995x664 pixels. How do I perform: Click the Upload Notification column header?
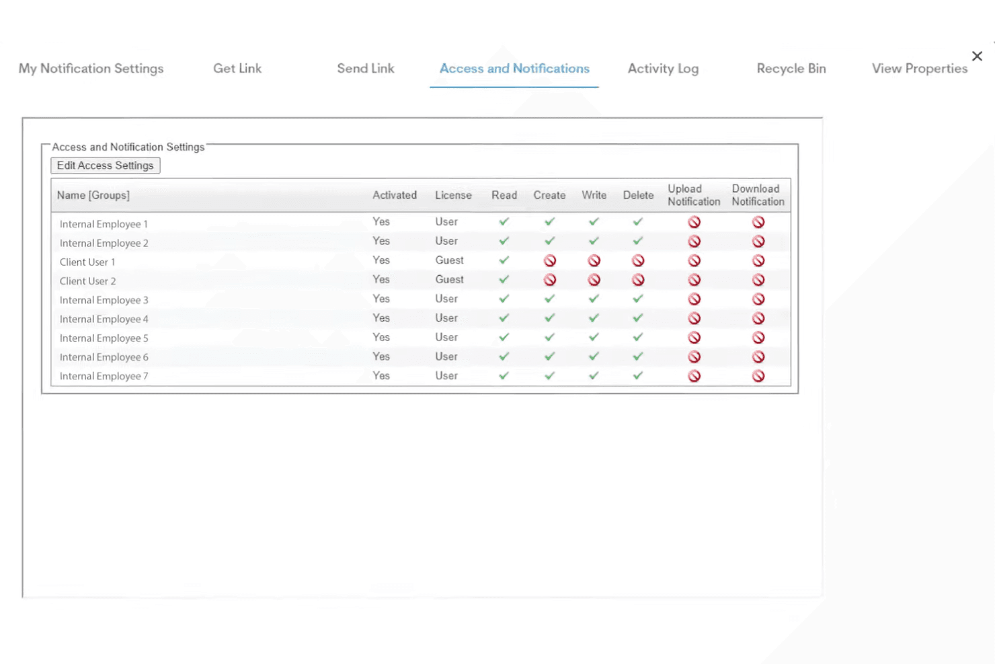694,195
